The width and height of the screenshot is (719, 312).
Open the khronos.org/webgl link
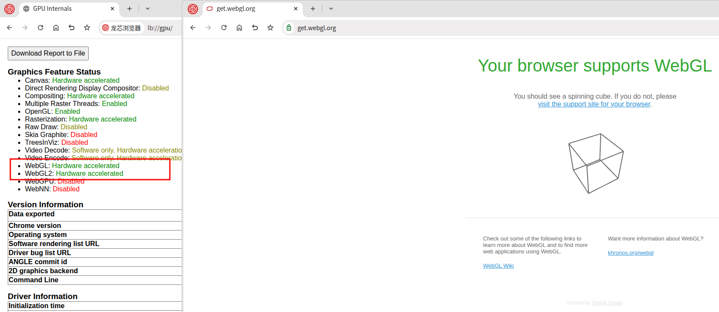pyautogui.click(x=630, y=253)
